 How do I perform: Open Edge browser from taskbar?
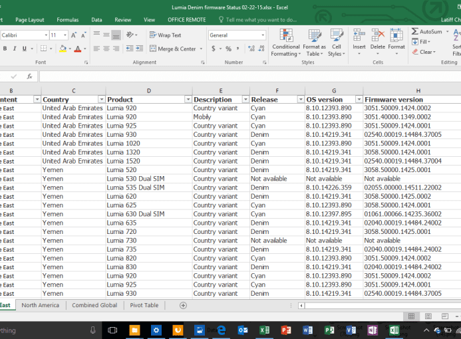[x=222, y=330]
